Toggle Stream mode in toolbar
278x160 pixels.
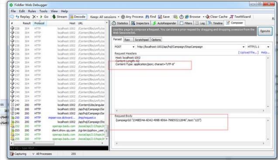click(60, 17)
